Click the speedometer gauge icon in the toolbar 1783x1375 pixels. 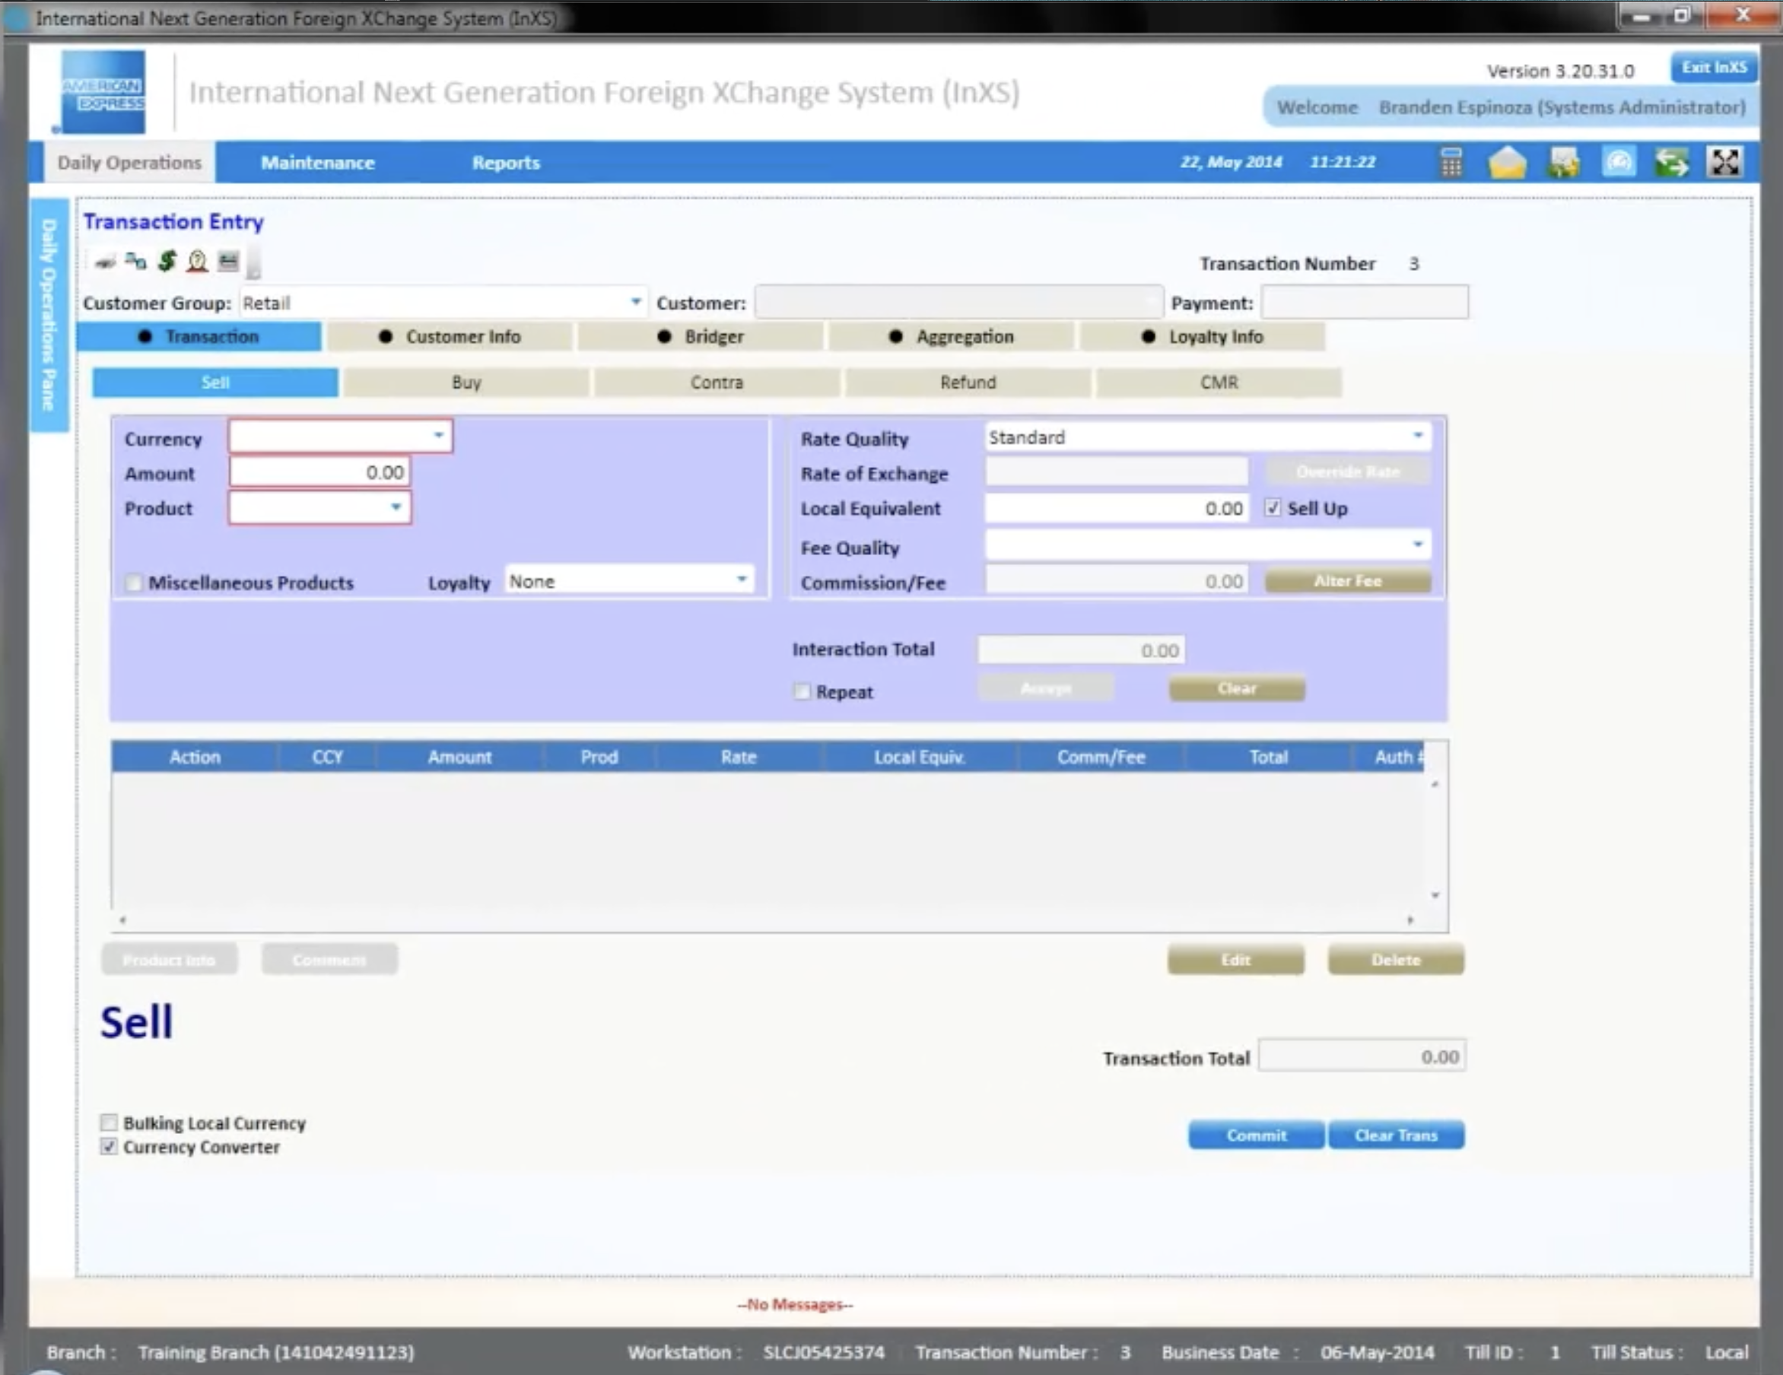coord(1618,163)
